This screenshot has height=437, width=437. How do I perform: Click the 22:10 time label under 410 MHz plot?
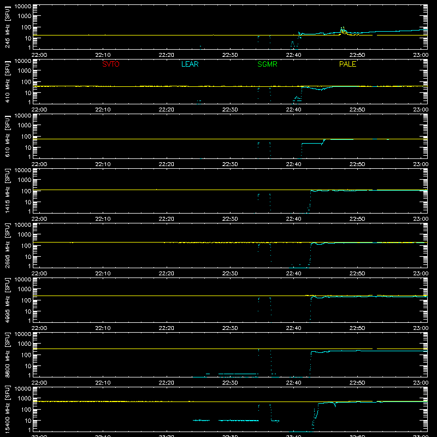[103, 110]
